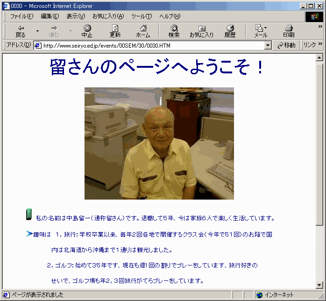The width and height of the screenshot is (326, 301).
Task: Click the scroll up arrow
Action: [x=319, y=57]
